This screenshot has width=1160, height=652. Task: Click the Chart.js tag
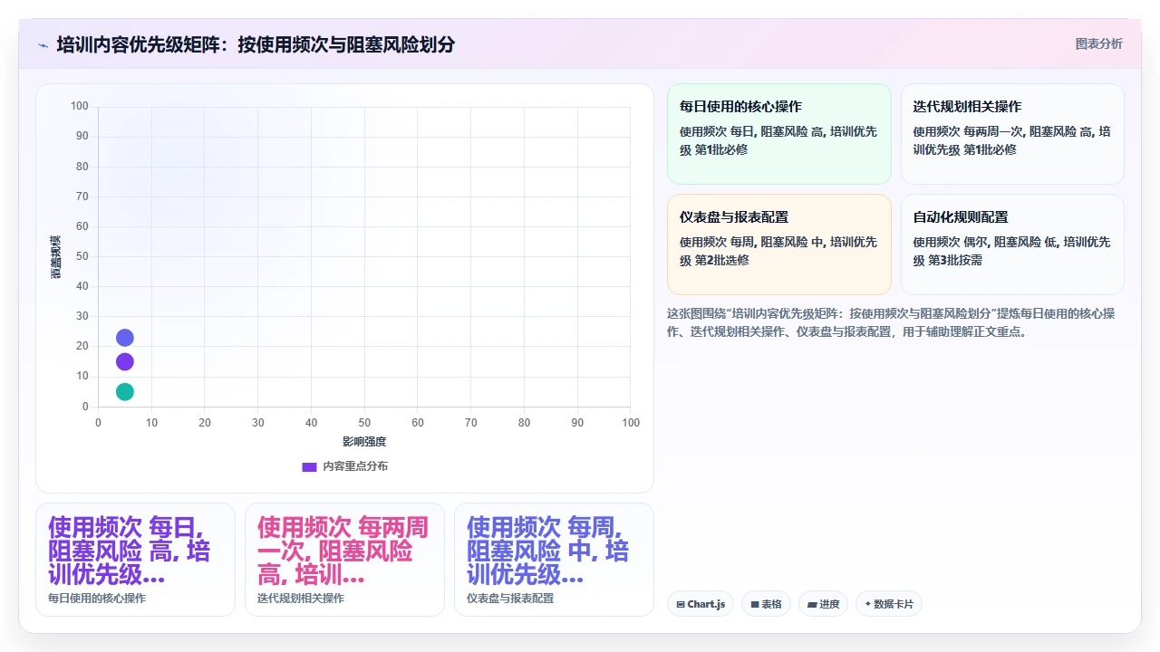pyautogui.click(x=701, y=604)
